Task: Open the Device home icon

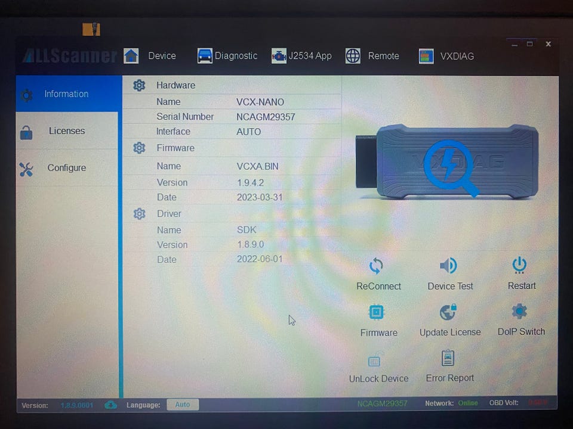Action: (131, 56)
